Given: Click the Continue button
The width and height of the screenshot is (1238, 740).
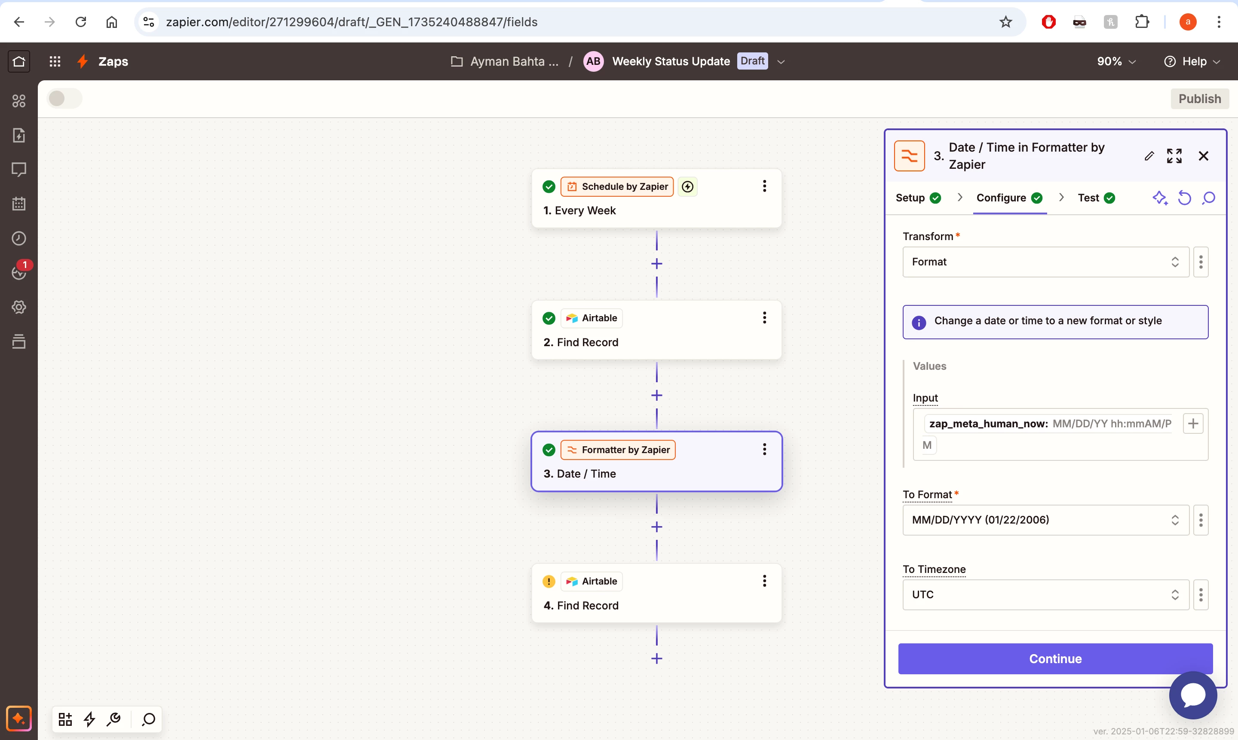Looking at the screenshot, I should [x=1055, y=659].
